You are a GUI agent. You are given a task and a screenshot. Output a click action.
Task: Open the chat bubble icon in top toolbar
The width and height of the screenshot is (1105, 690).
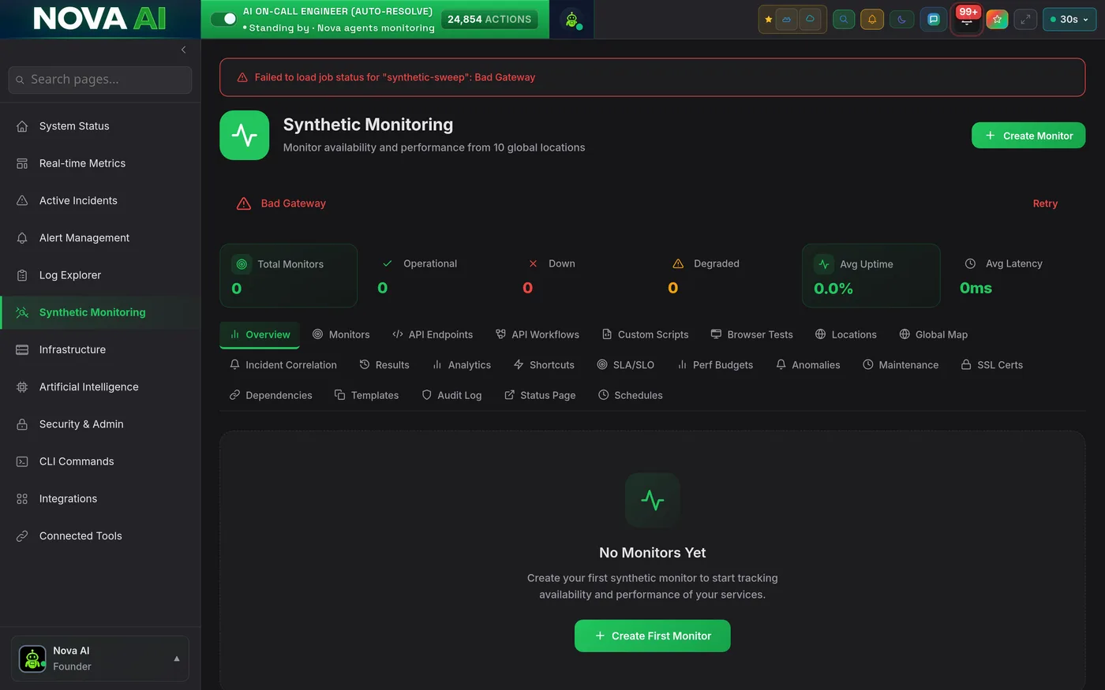pos(934,20)
